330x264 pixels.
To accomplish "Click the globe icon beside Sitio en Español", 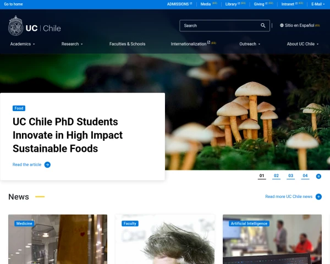I will coord(282,25).
